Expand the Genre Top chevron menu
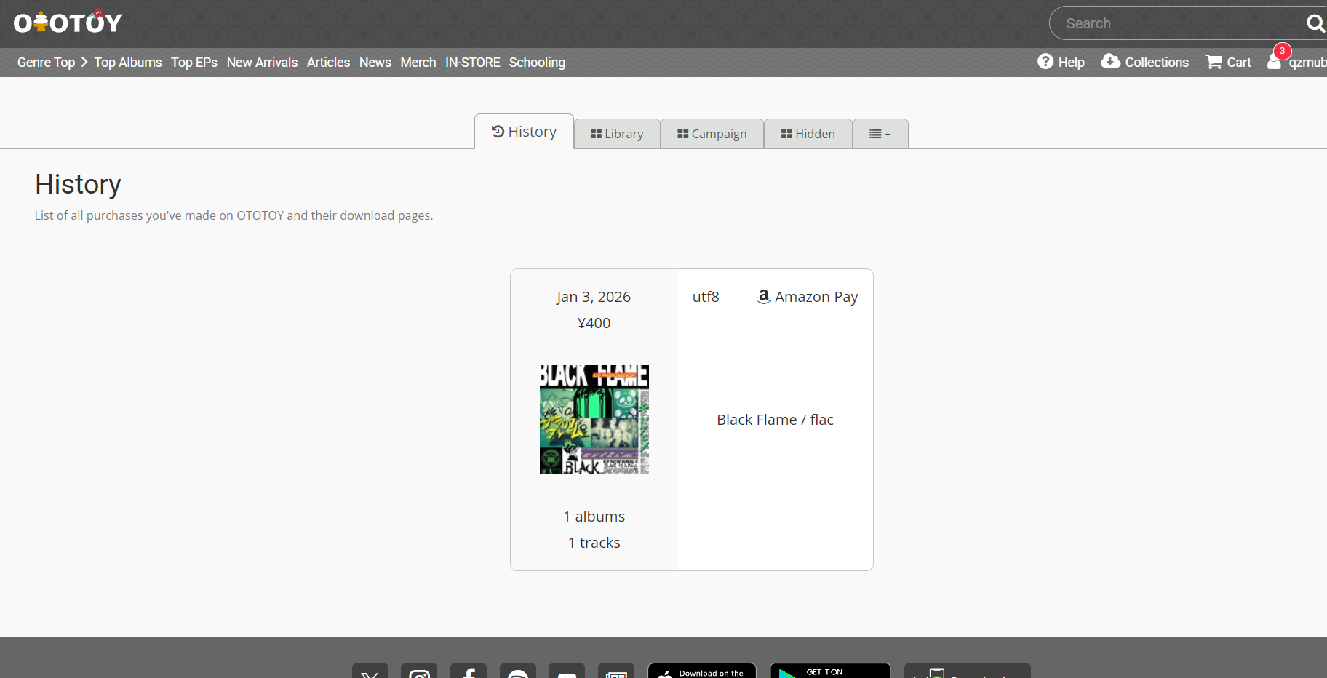The height and width of the screenshot is (678, 1327). coord(84,62)
